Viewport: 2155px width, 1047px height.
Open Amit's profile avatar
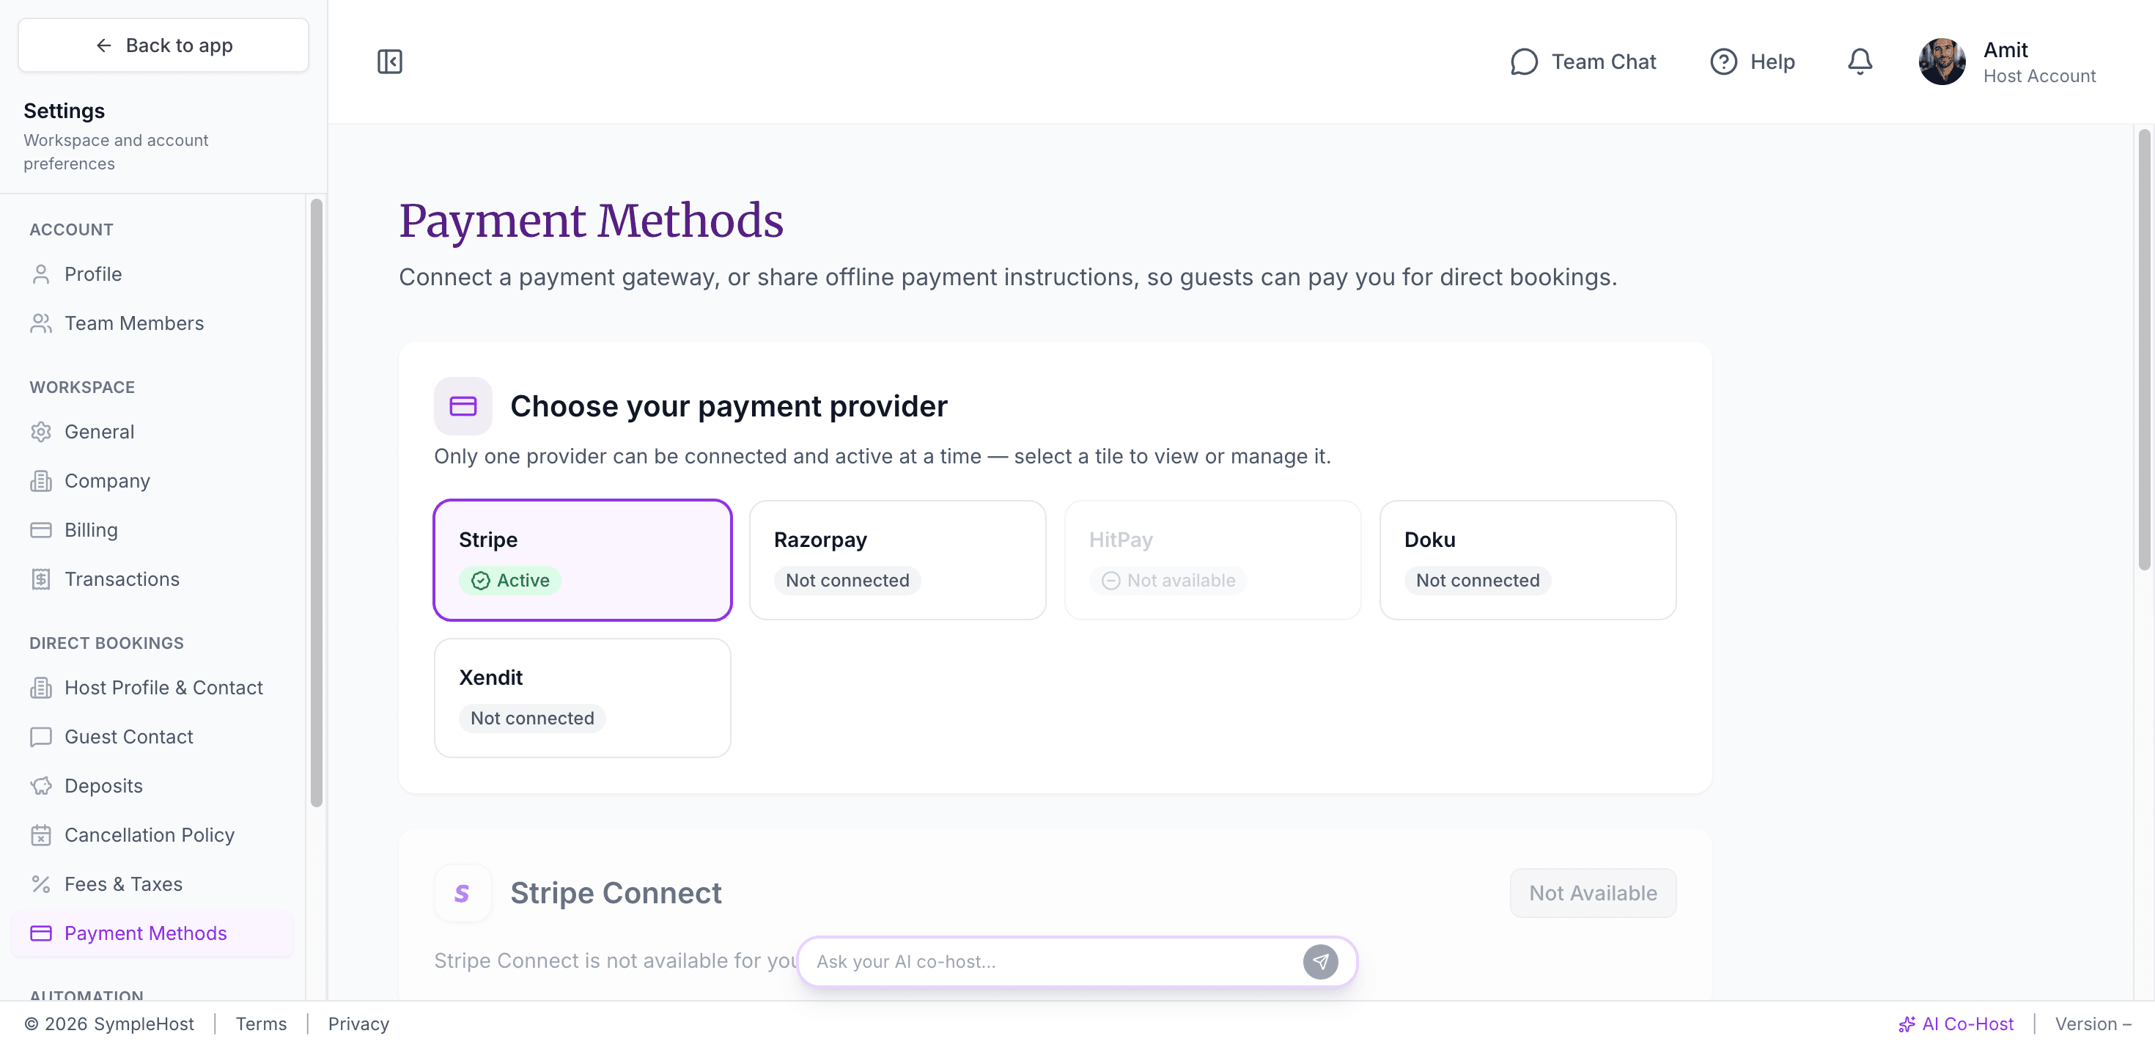(1942, 61)
